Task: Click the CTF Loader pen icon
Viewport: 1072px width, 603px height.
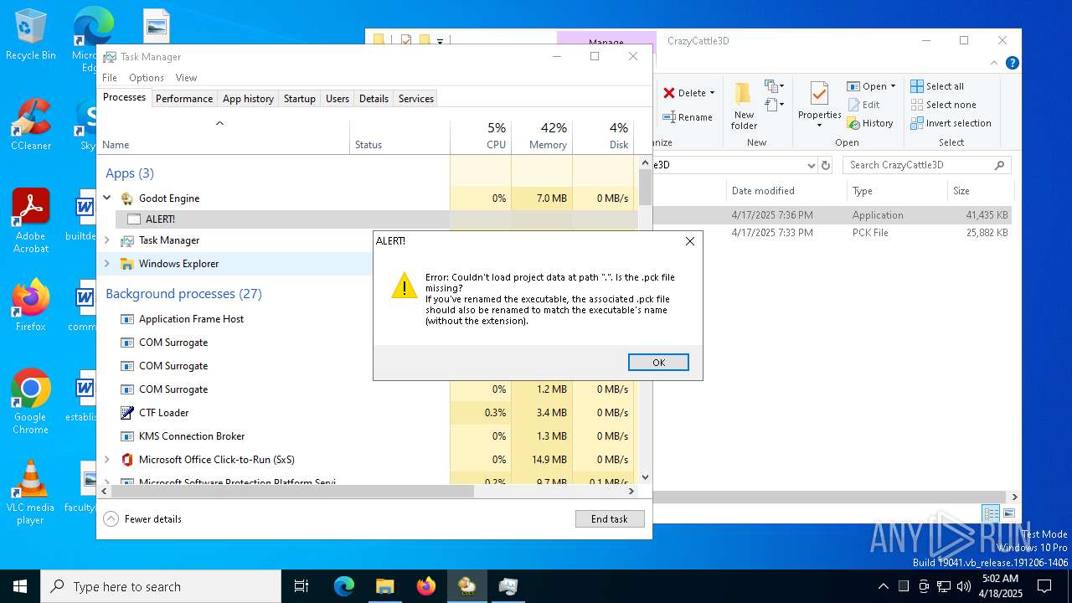Action: (127, 413)
